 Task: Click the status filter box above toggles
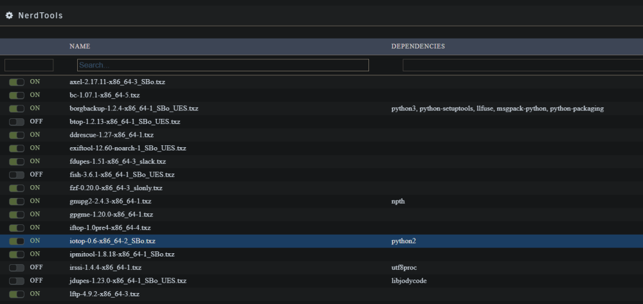(29, 65)
